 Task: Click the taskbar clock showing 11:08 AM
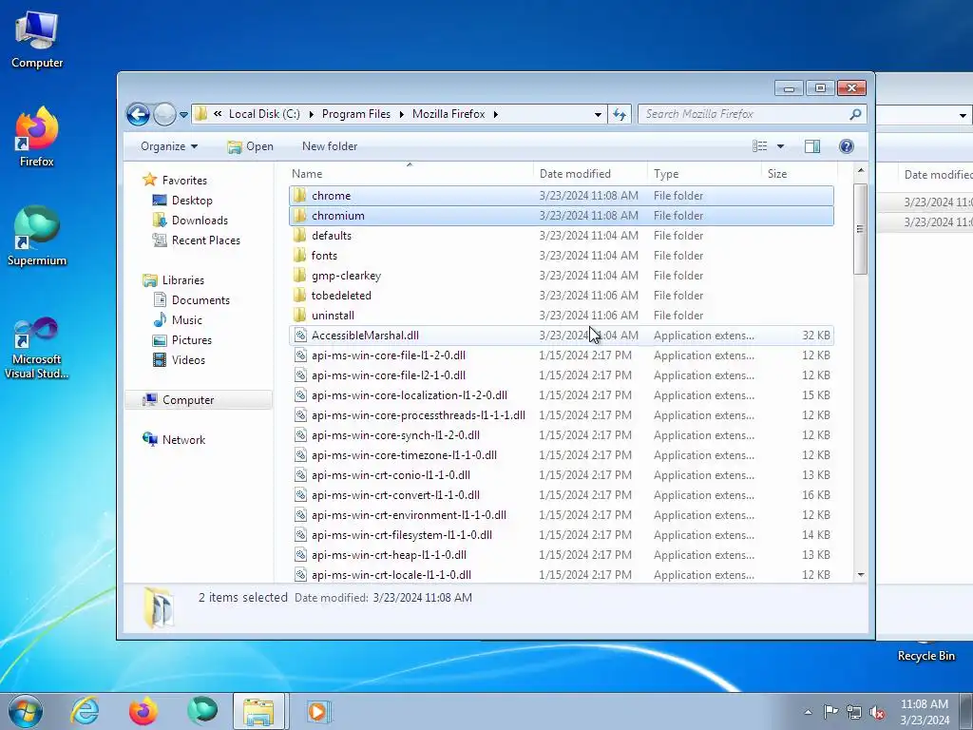924,712
